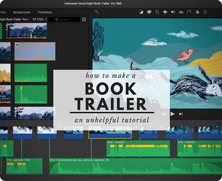Open the Stabilization camera tool
Viewport: 222px width, 181px height.
point(165,12)
